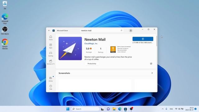The image size is (199, 112).
Task: Select Microsoft Edge desktop shortcut
Action: tap(5, 19)
